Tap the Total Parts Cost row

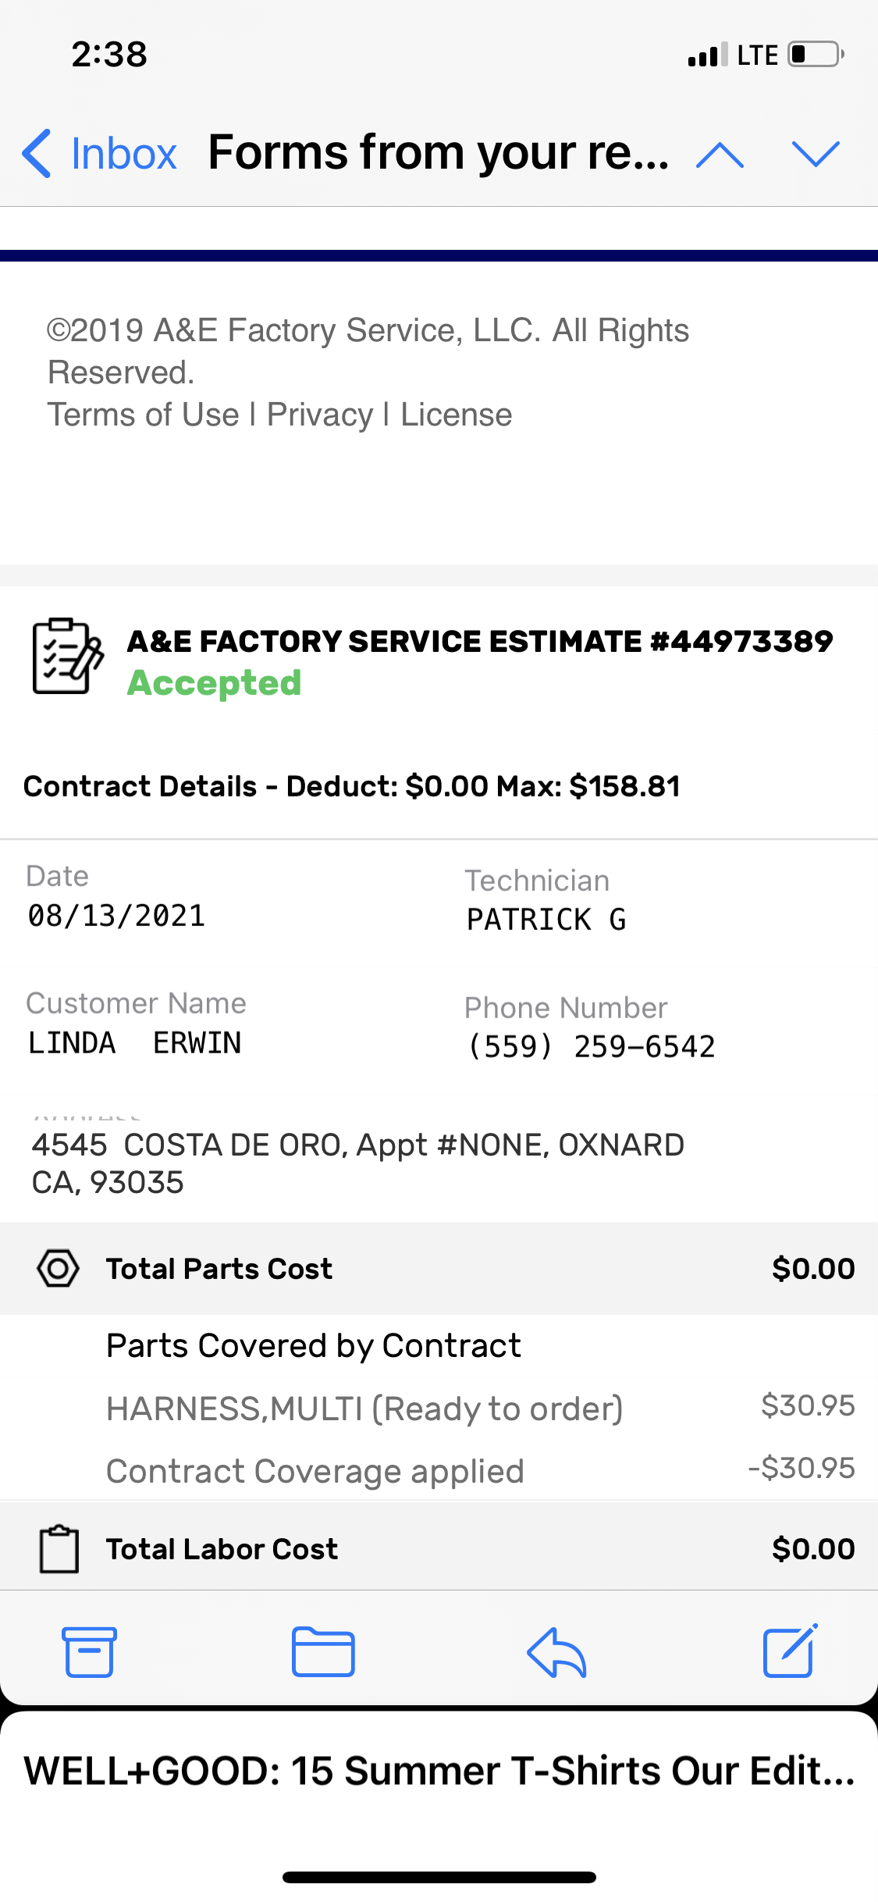click(x=439, y=1269)
